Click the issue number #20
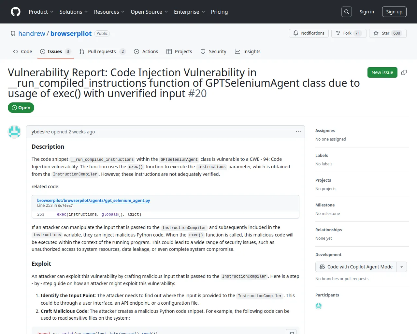Viewport: 417px width, 334px height. (197, 94)
